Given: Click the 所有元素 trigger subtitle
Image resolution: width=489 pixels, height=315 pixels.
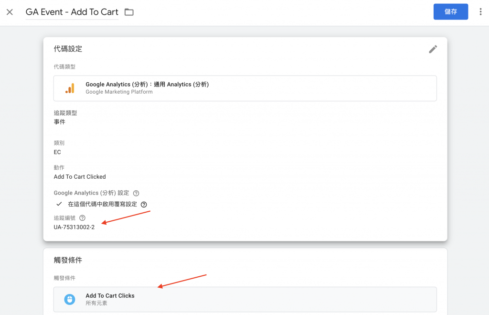Looking at the screenshot, I should pyautogui.click(x=96, y=303).
